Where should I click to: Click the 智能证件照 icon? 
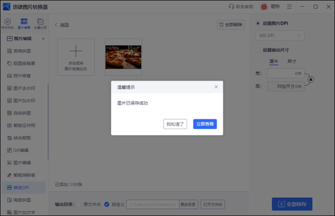click(9, 125)
